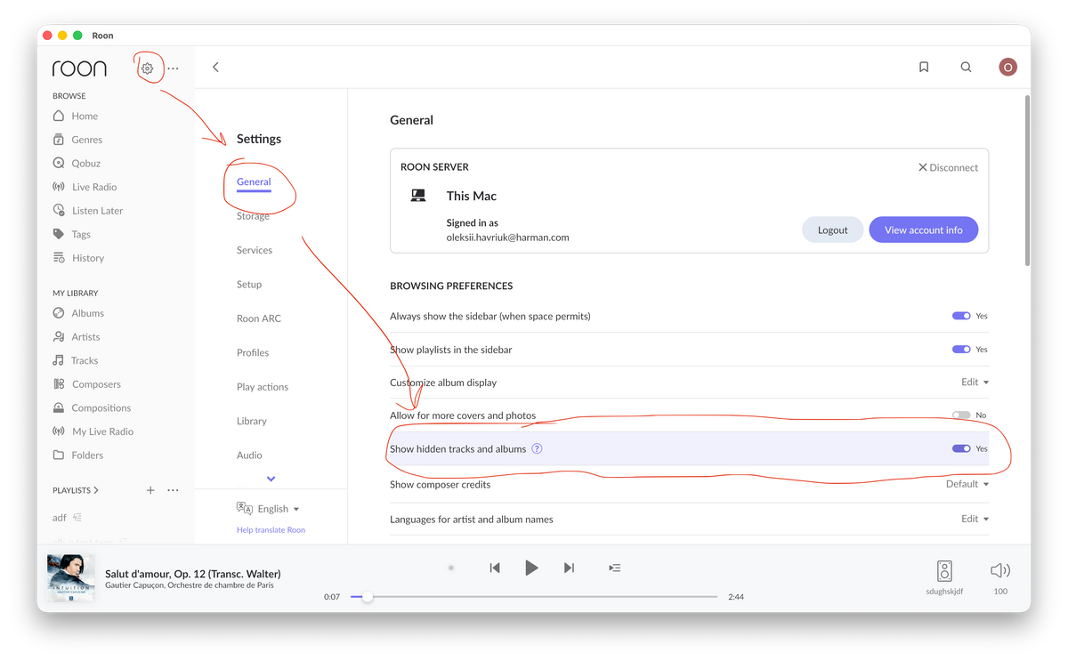Click the small dot left of previous button

tap(451, 568)
